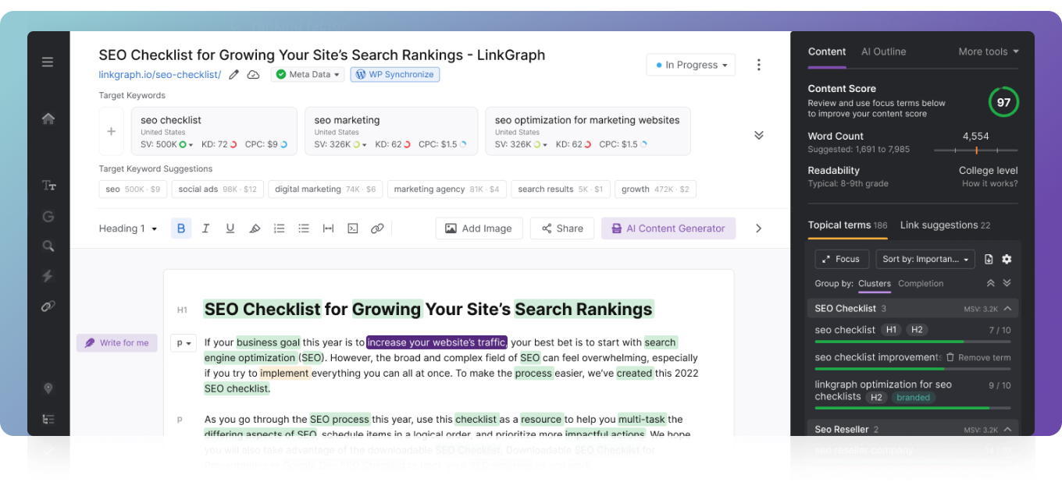The image size is (1062, 489).
Task: Select the seo marketing keyword card
Action: [390, 131]
